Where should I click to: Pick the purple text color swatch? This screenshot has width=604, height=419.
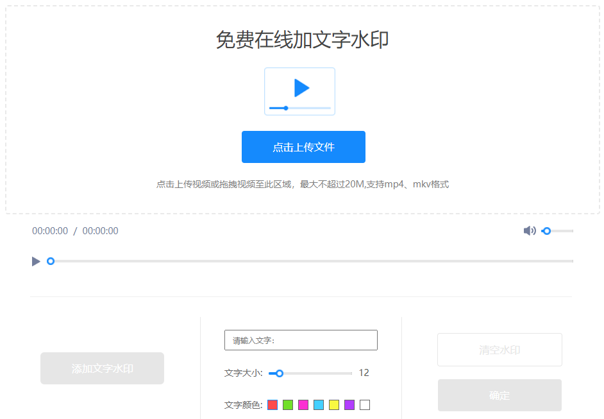coord(348,404)
